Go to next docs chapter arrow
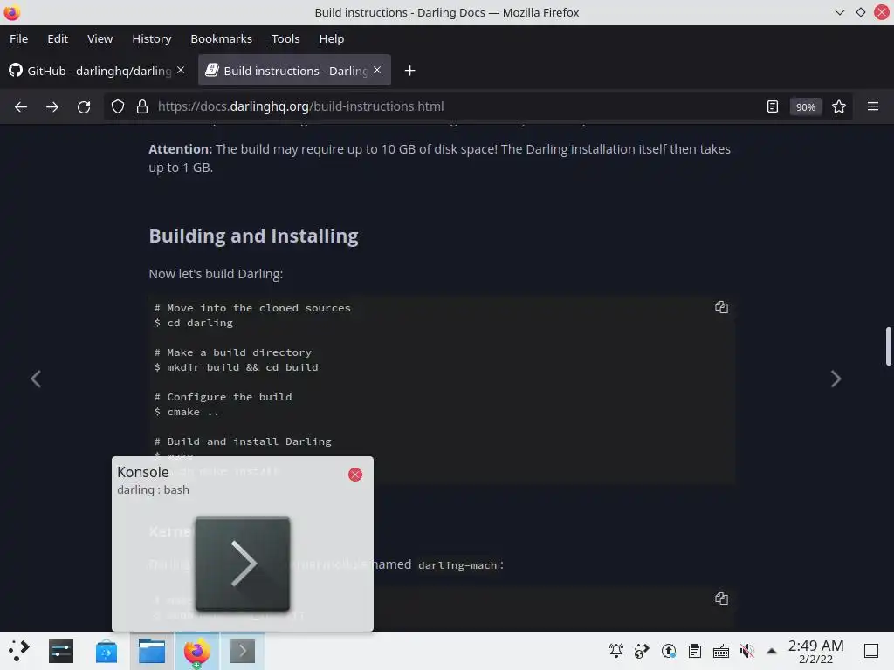 (836, 379)
